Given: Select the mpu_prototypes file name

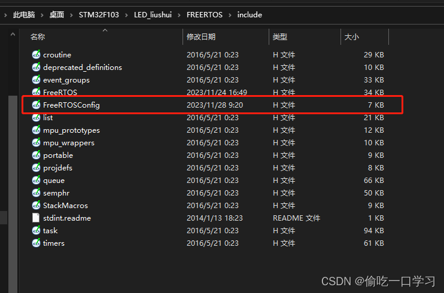Looking at the screenshot, I should (x=71, y=130).
